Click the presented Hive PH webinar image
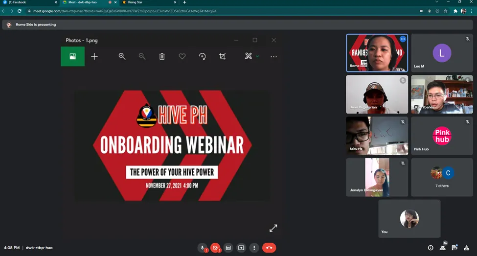Screen dimensions: 477x256 click(172, 145)
